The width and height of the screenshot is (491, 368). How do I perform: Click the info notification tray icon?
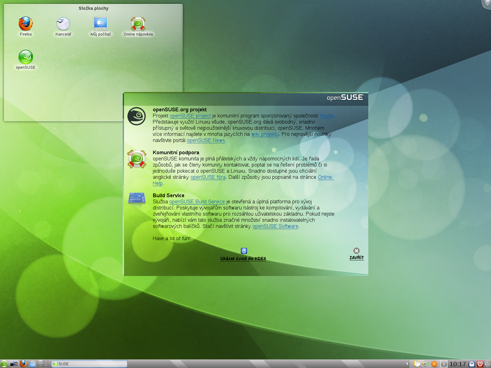pyautogui.click(x=444, y=364)
